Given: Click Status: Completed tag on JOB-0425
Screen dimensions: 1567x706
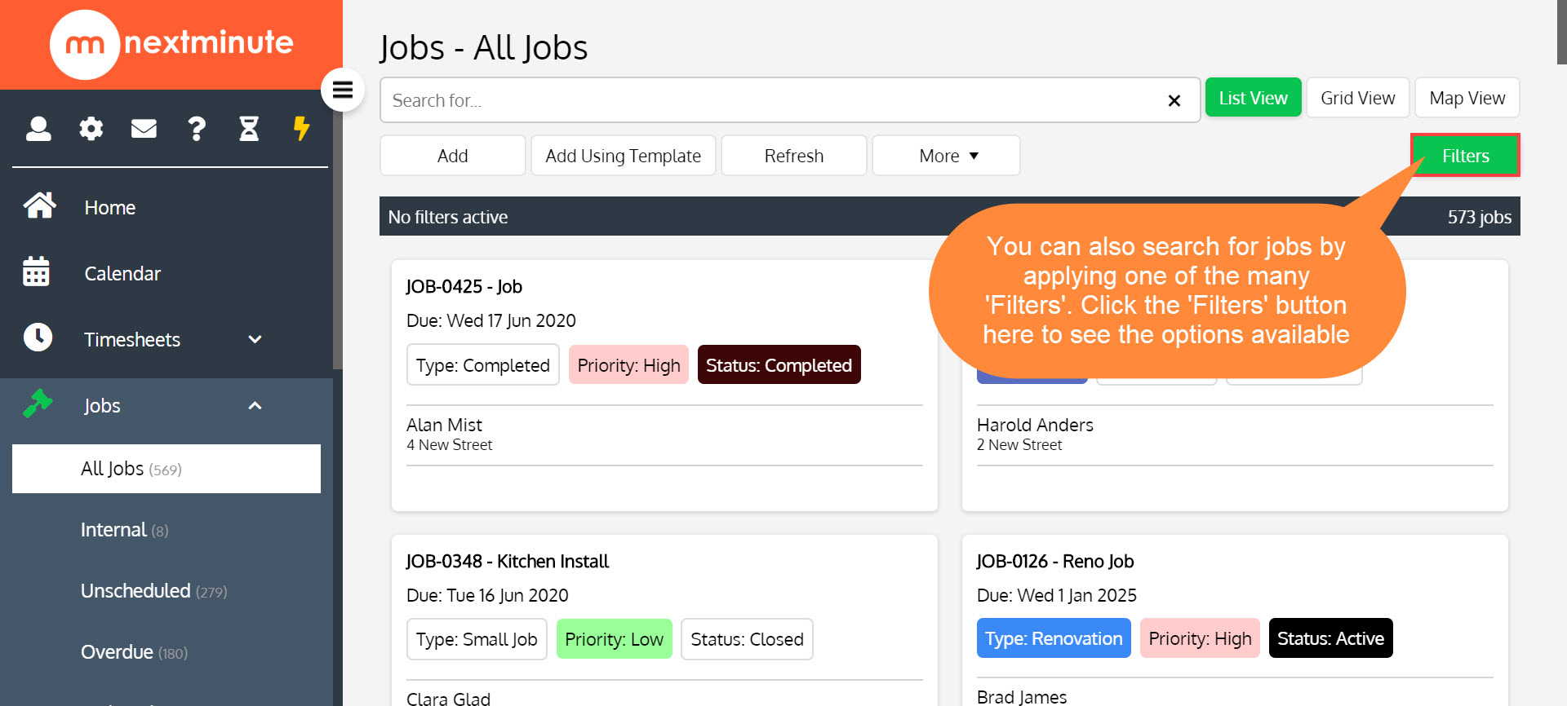Looking at the screenshot, I should tap(779, 365).
